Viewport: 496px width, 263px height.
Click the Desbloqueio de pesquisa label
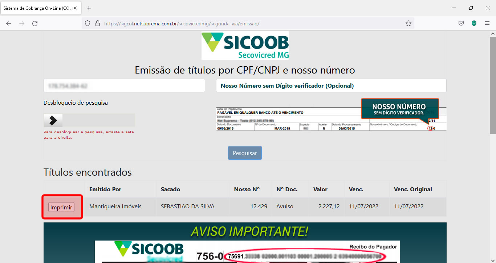(x=76, y=103)
